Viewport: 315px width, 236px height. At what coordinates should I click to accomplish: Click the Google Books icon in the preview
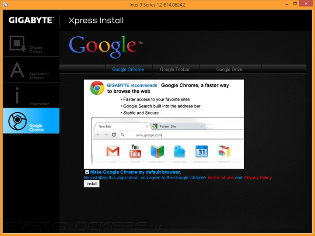[x=157, y=151]
